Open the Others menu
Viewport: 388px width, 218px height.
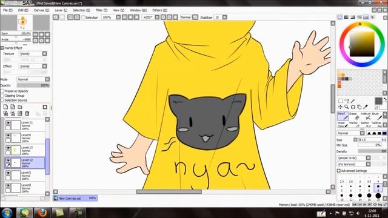(159, 10)
